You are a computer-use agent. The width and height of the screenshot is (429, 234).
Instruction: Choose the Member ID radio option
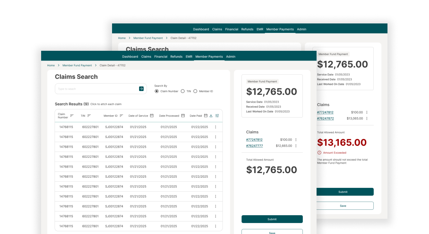pos(195,91)
